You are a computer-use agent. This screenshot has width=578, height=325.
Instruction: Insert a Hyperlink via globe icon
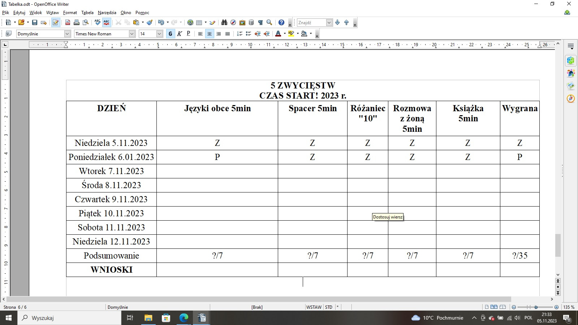tap(190, 22)
